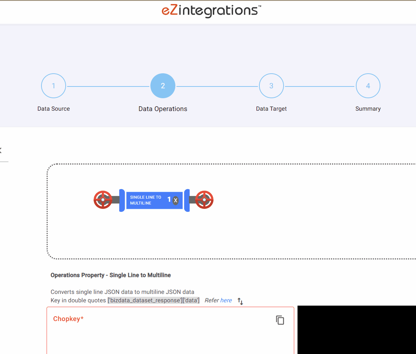The height and width of the screenshot is (354, 416).
Task: Select the Single Line to Multiline block
Action: click(x=147, y=200)
